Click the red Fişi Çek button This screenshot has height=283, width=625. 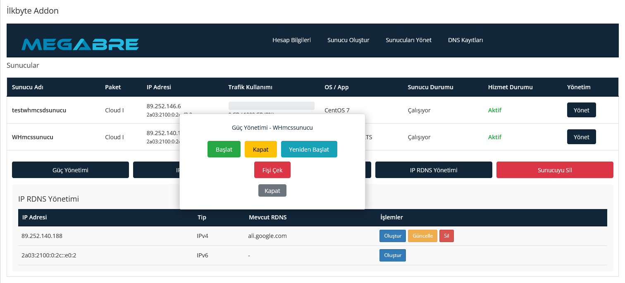272,170
